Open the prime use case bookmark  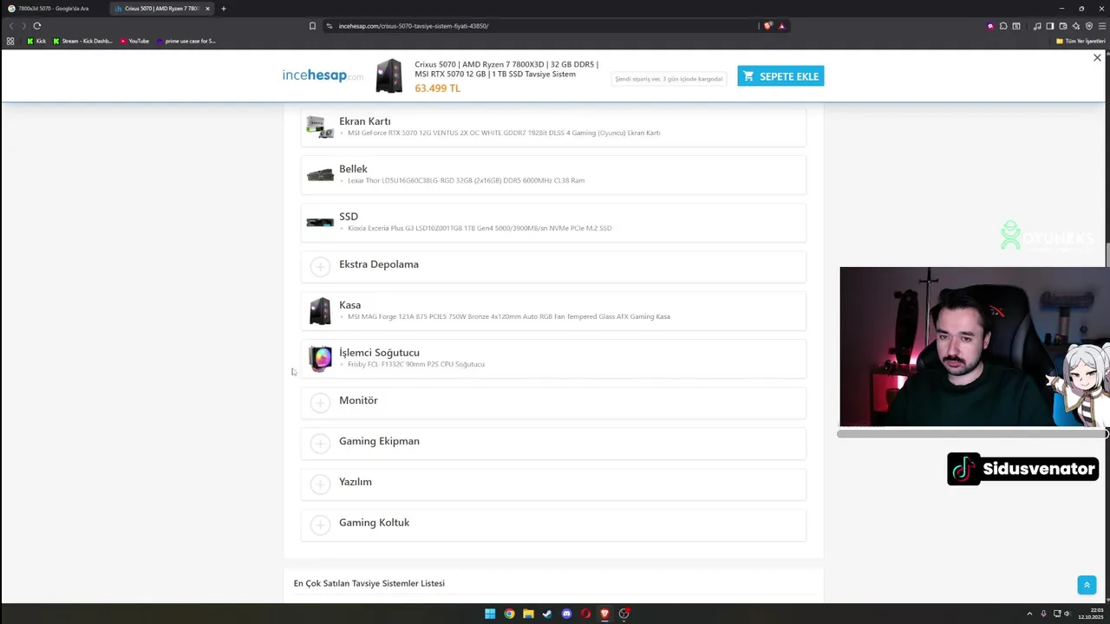click(x=186, y=41)
